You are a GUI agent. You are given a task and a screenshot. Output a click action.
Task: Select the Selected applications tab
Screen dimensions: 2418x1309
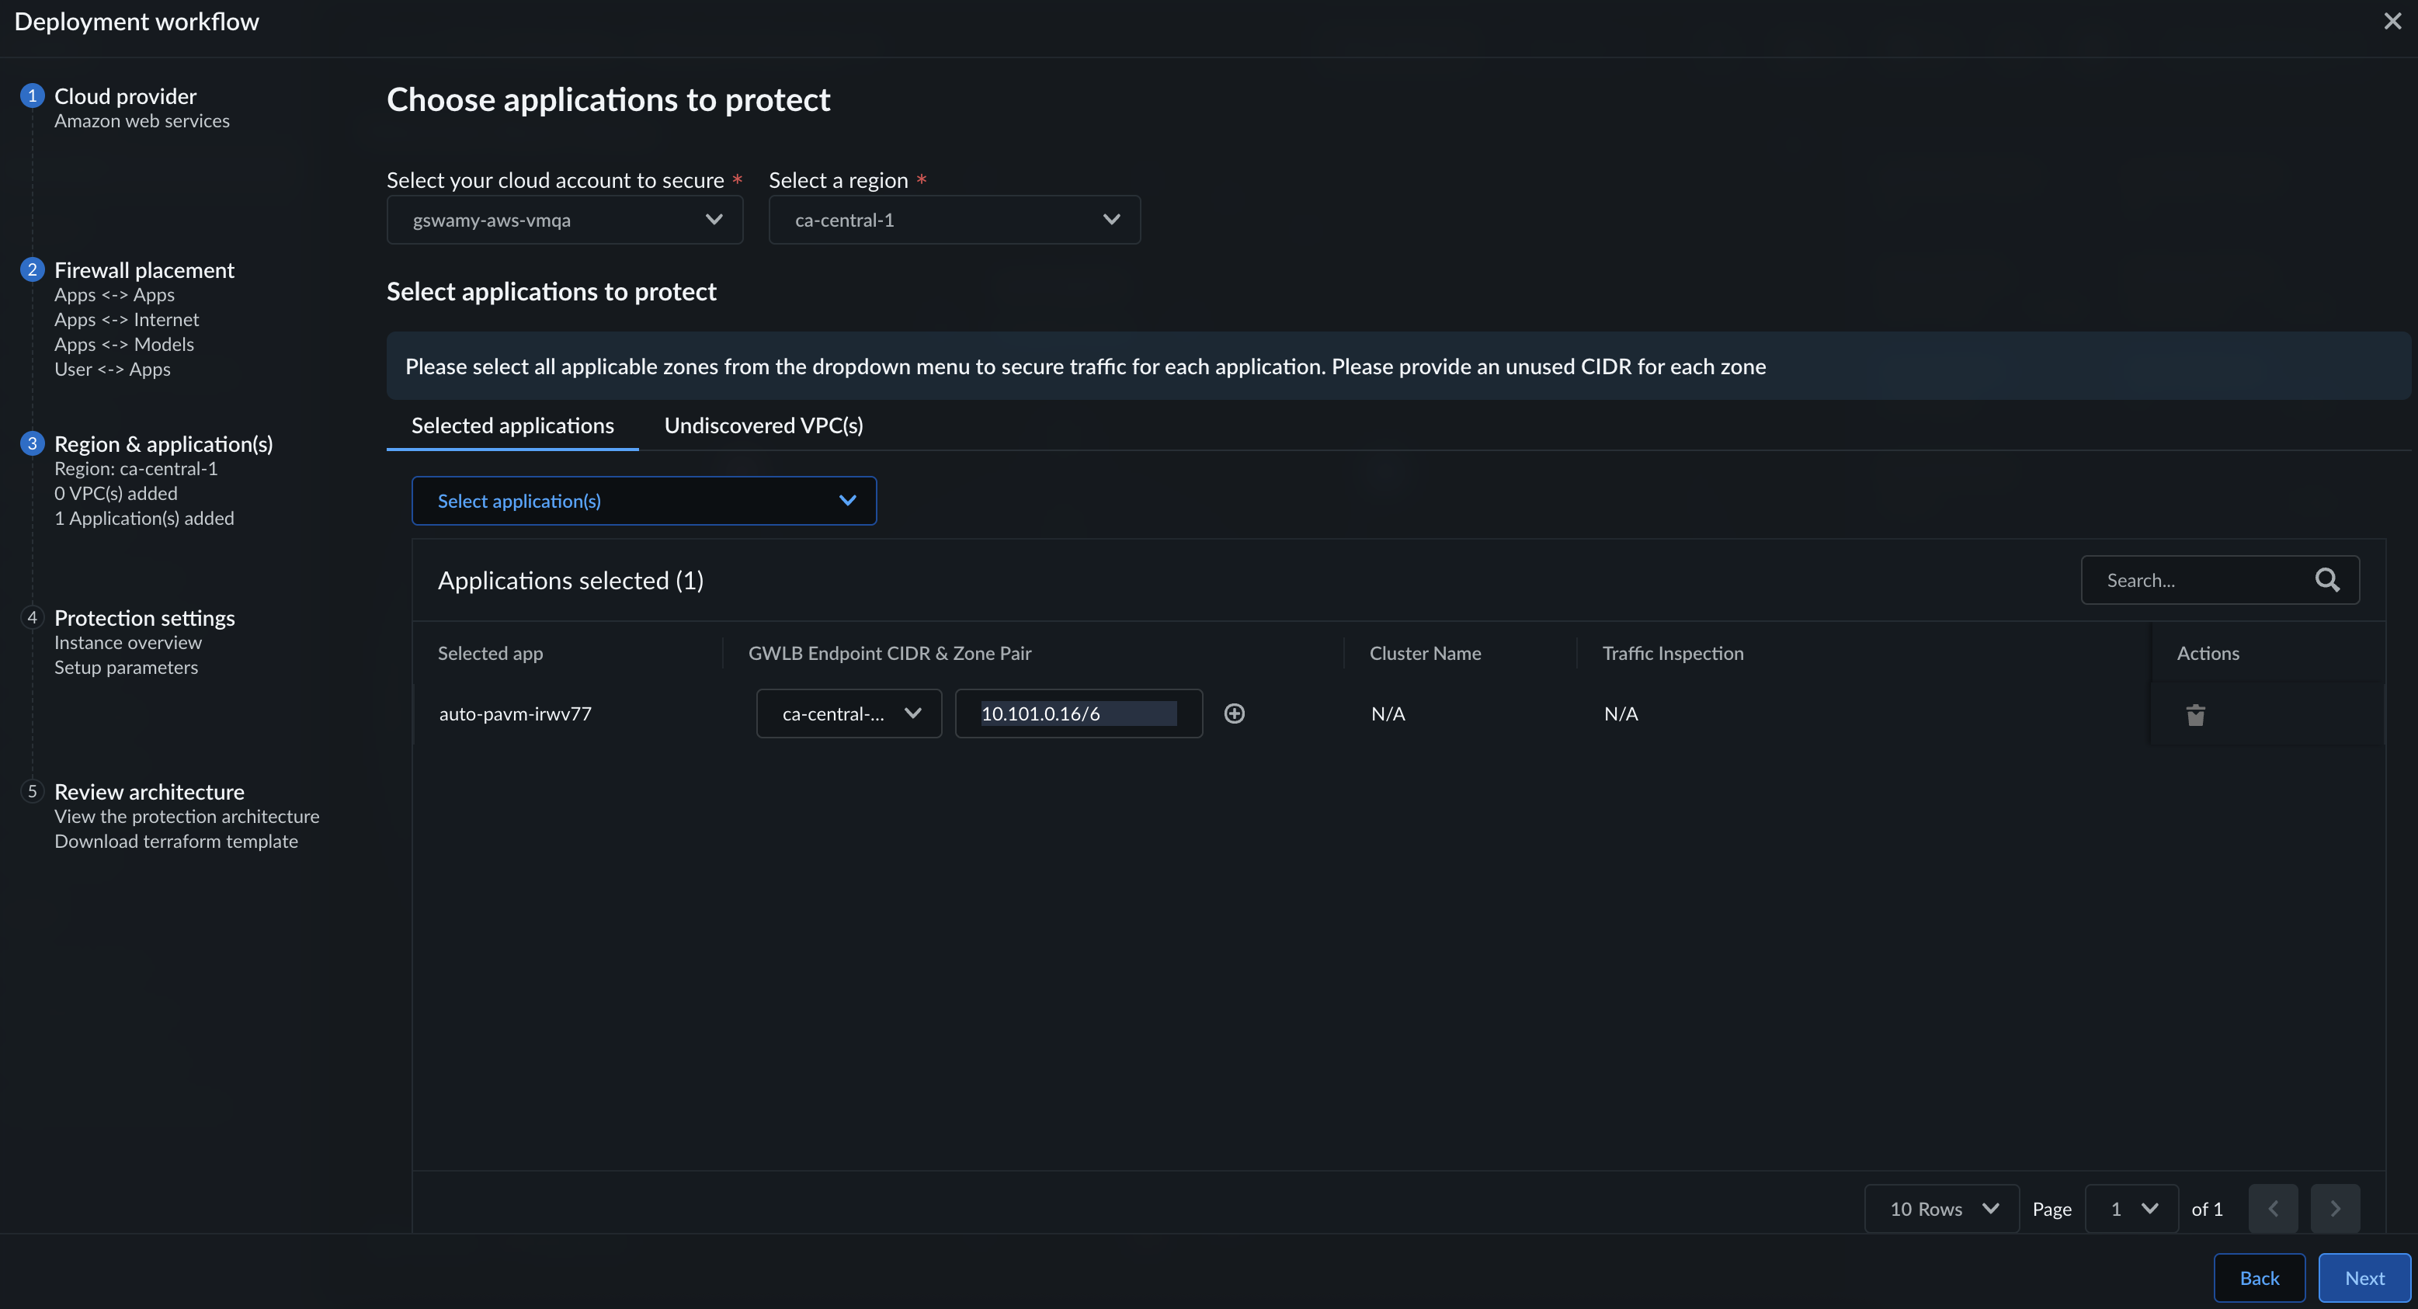tap(512, 426)
